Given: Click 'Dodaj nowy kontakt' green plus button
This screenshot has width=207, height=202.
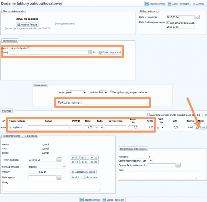Looking at the screenshot, I should (110, 52).
